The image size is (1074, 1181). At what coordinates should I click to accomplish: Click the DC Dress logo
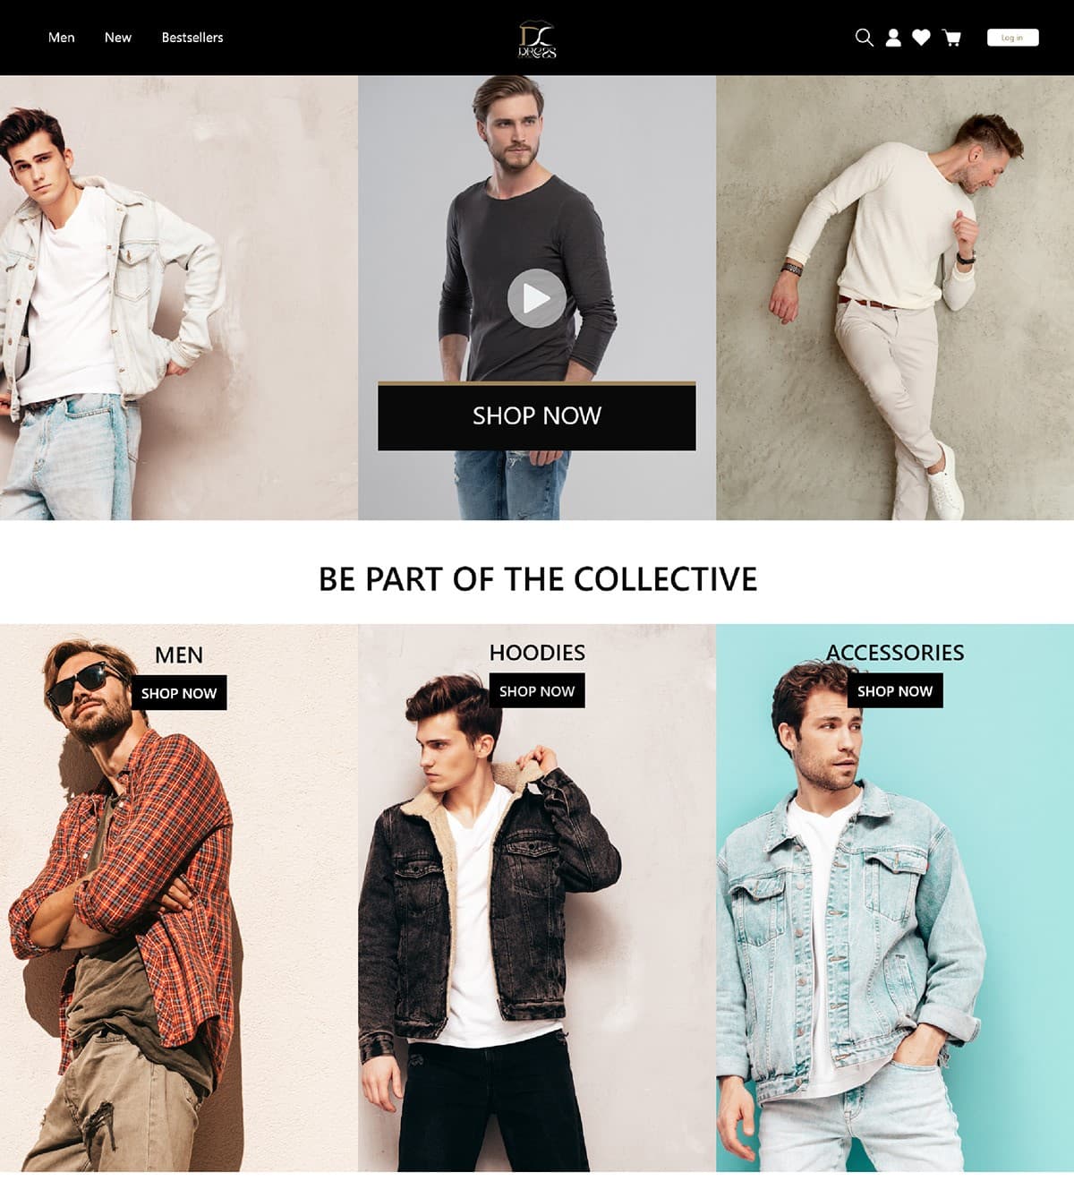[537, 40]
